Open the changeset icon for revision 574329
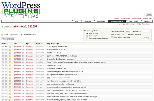The image size is (154, 101). pyautogui.click(x=23, y=47)
